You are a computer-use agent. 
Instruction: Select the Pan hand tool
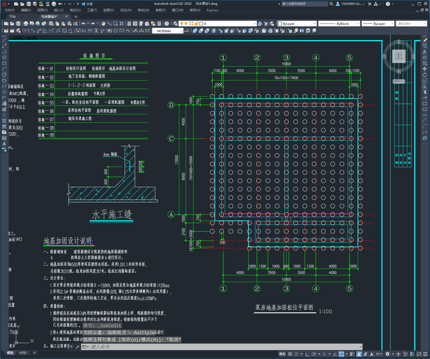click(x=104, y=24)
